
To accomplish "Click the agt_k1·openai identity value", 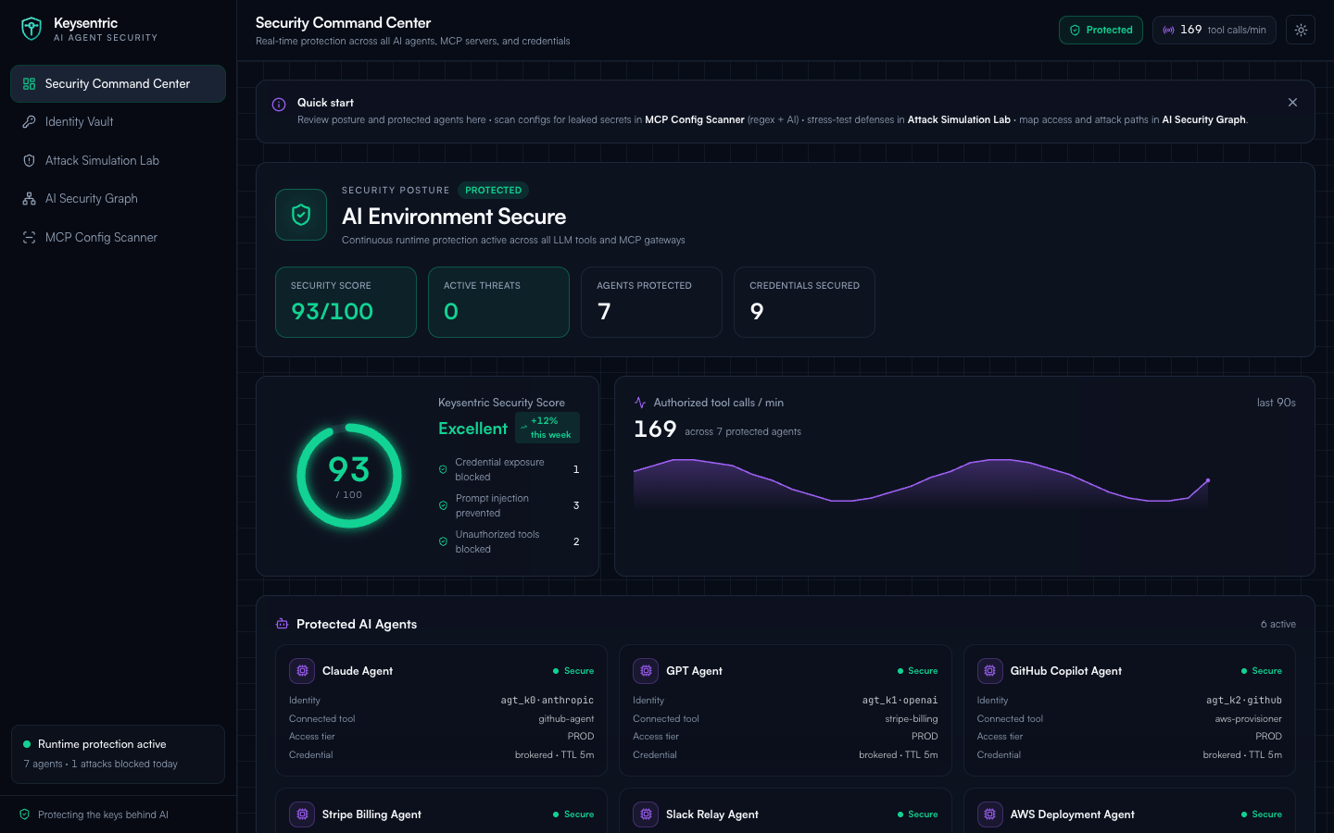I will (900, 701).
